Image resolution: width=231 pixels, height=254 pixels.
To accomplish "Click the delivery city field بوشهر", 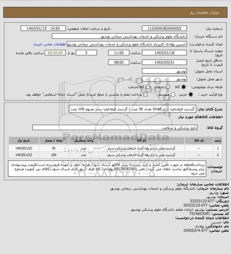I will click(x=164, y=79).
